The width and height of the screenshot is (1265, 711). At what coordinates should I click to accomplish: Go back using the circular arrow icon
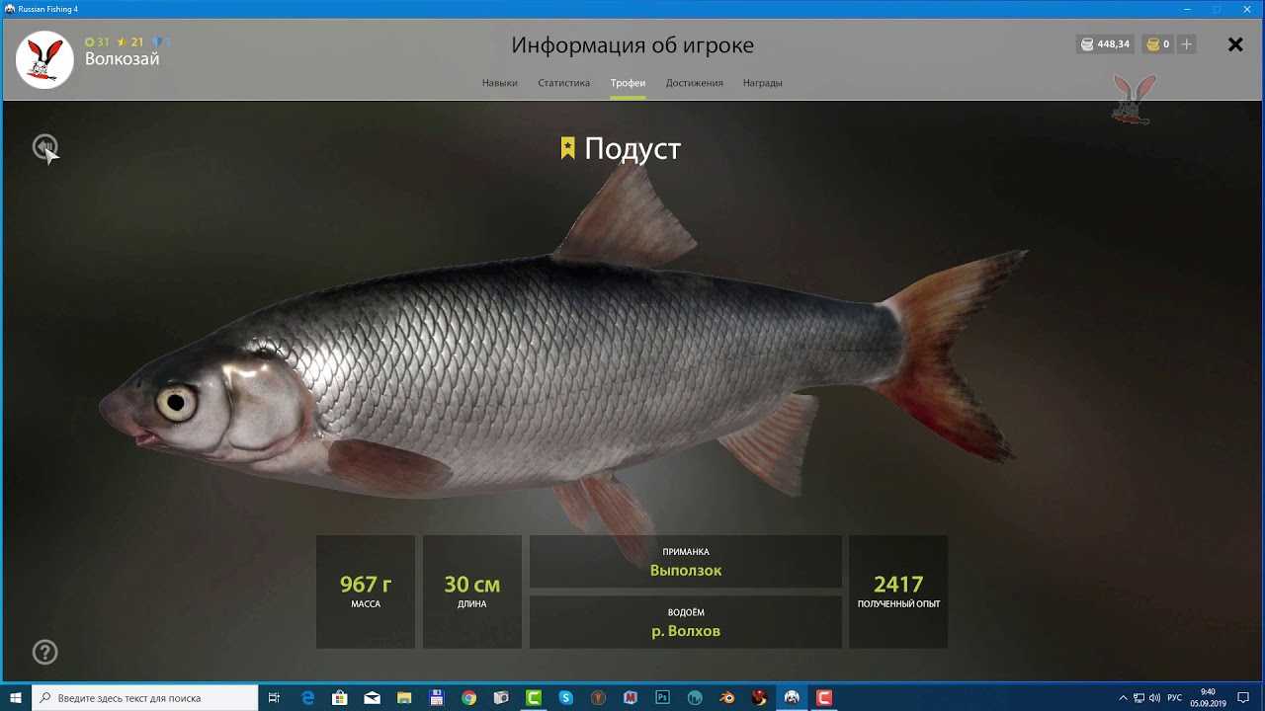[44, 147]
